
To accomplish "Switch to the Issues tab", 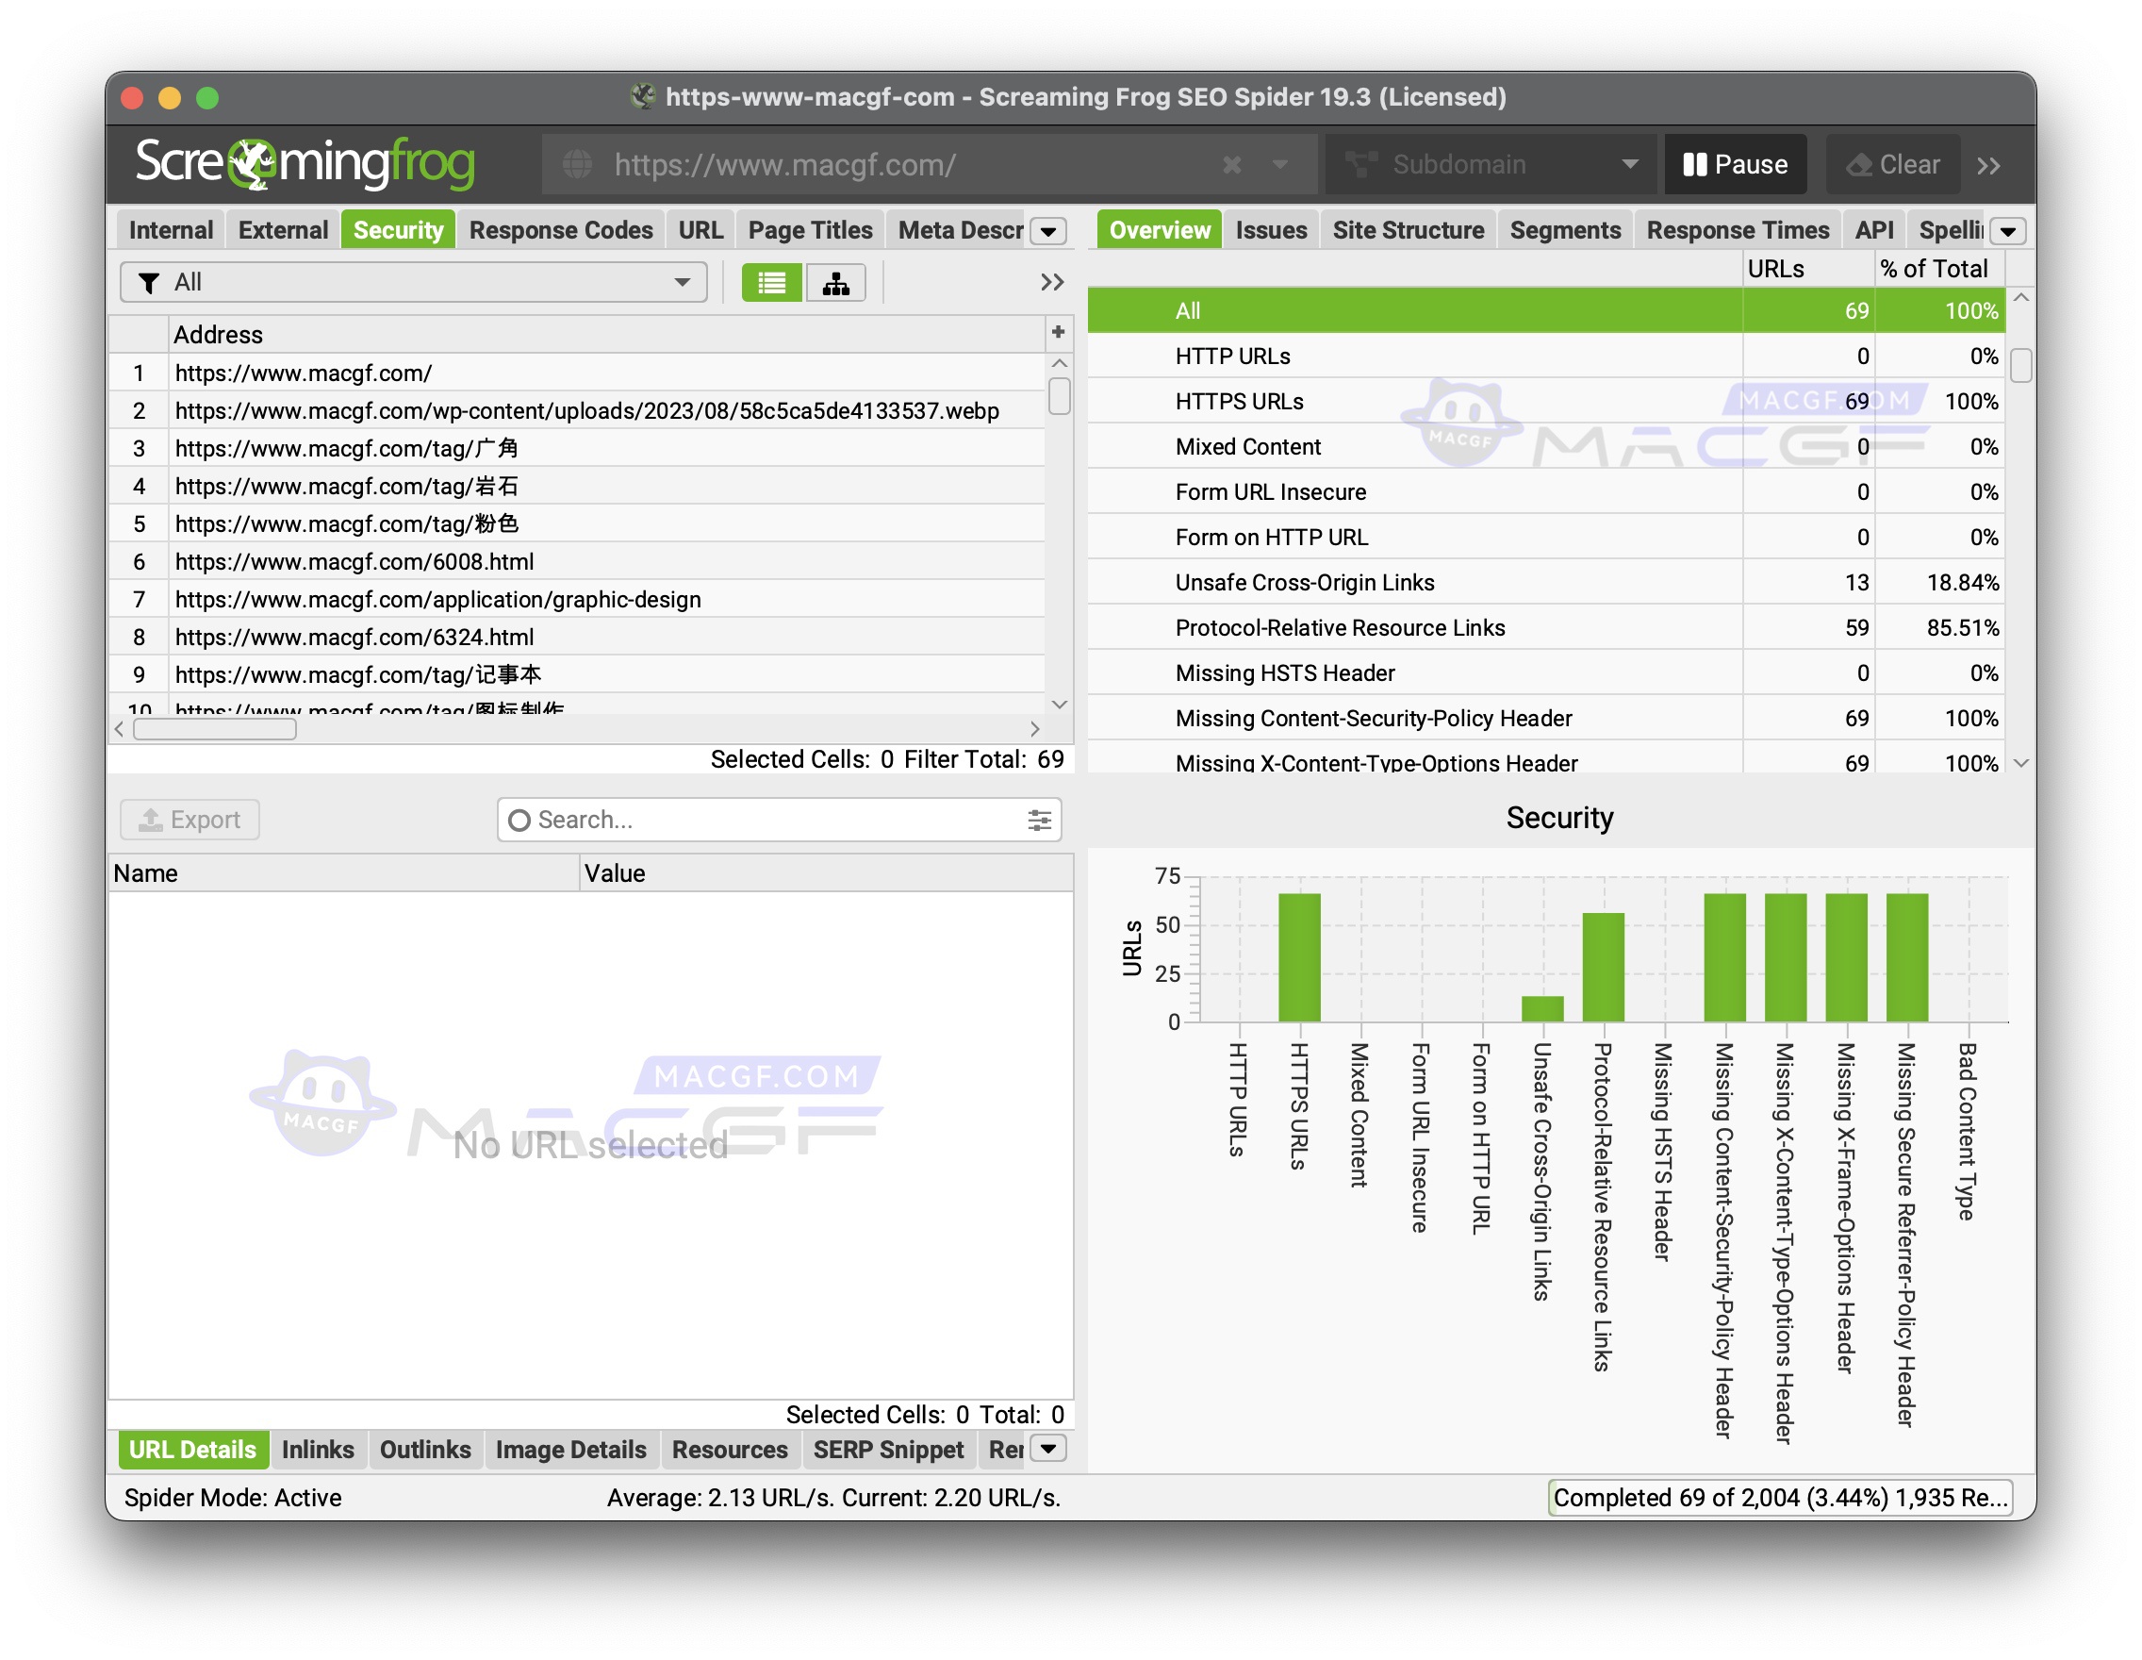I will [x=1270, y=230].
